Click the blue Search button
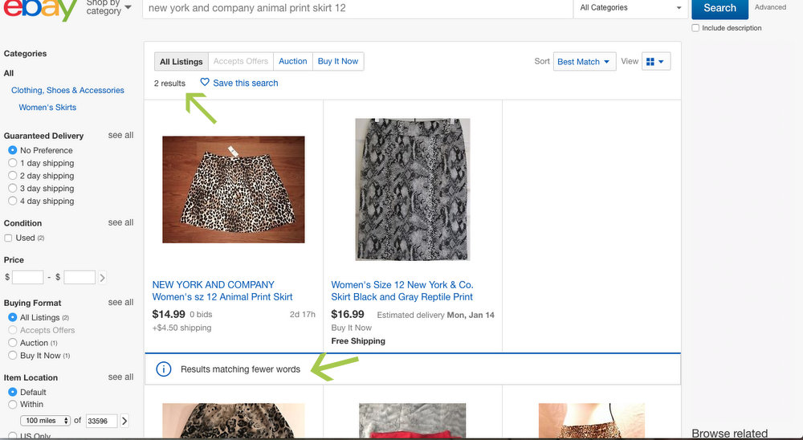 coord(719,8)
